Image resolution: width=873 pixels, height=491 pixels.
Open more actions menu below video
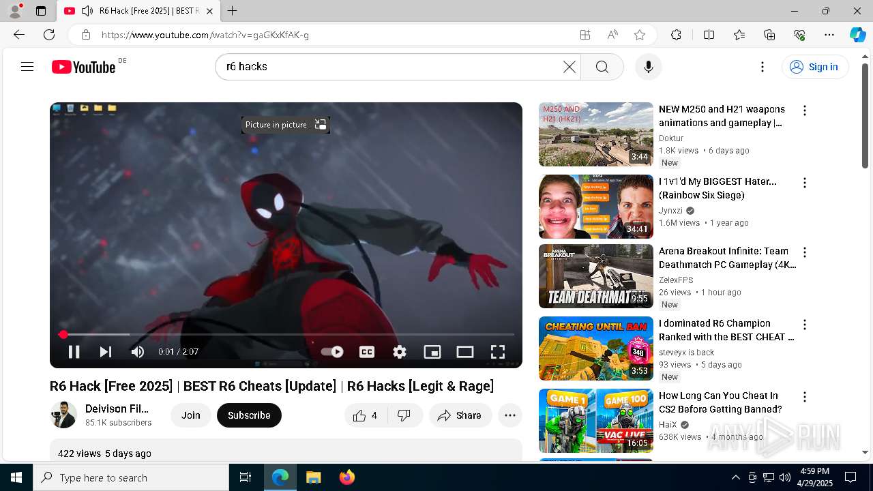[510, 415]
